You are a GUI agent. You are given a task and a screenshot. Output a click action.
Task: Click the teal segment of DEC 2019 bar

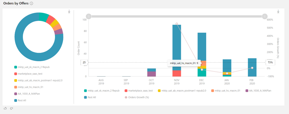pyautogui.click(x=202, y=73)
